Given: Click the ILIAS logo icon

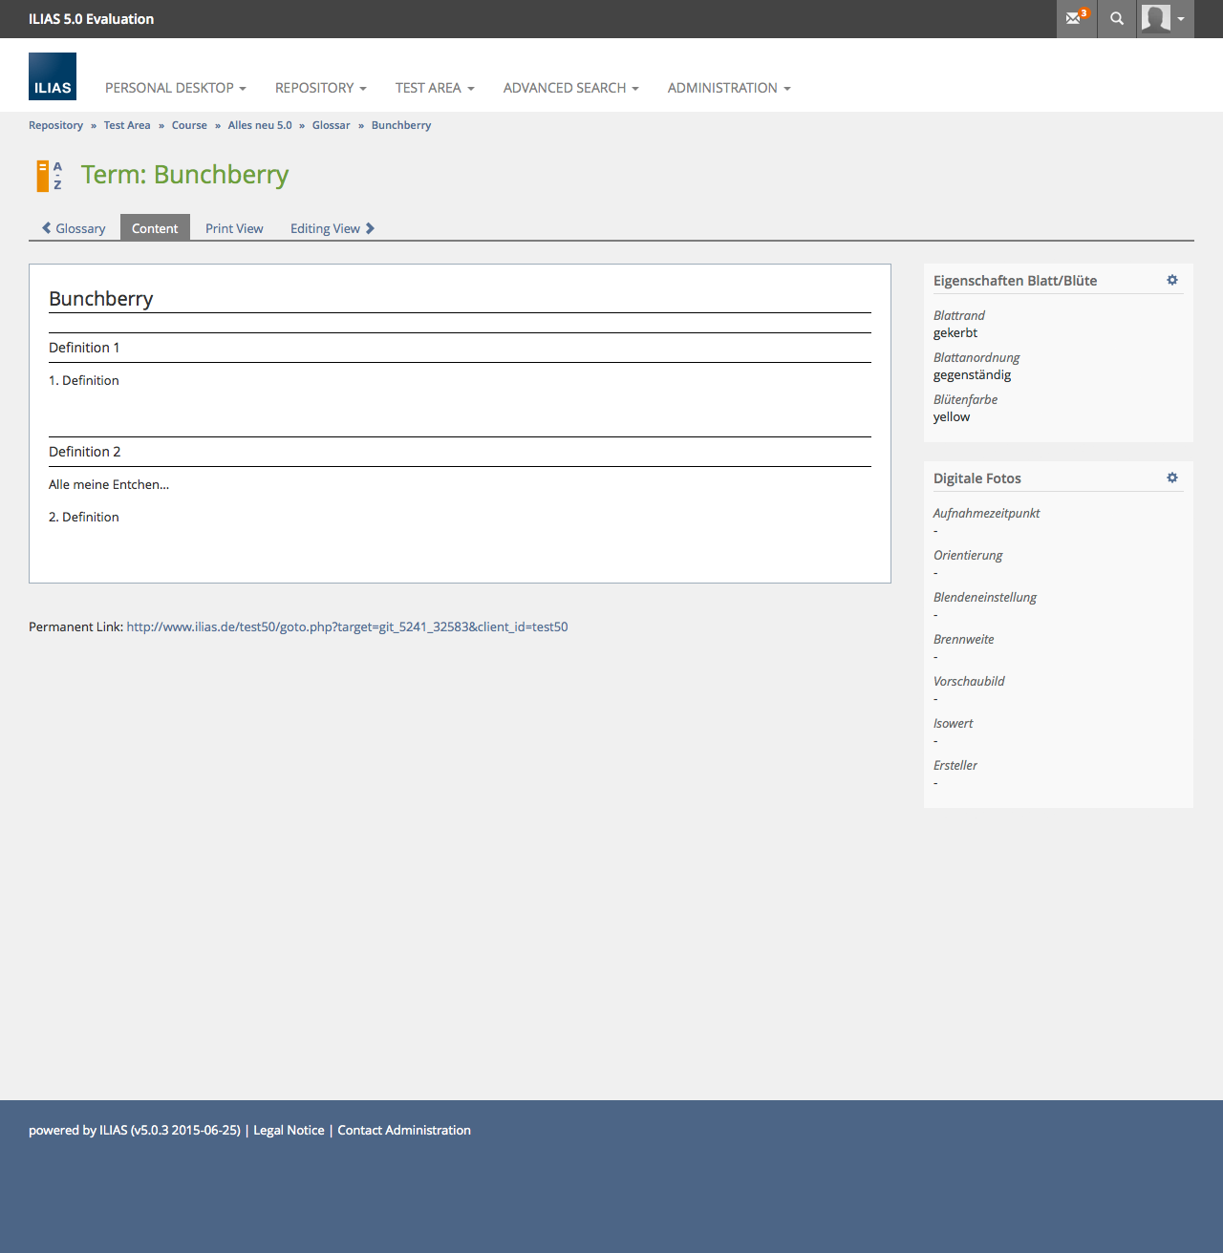Looking at the screenshot, I should coord(53,76).
